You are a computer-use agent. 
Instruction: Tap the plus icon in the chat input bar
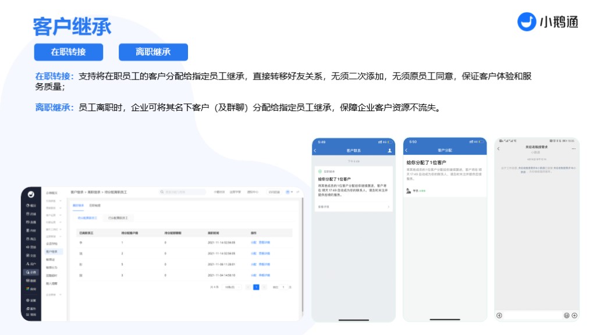[x=574, y=316]
